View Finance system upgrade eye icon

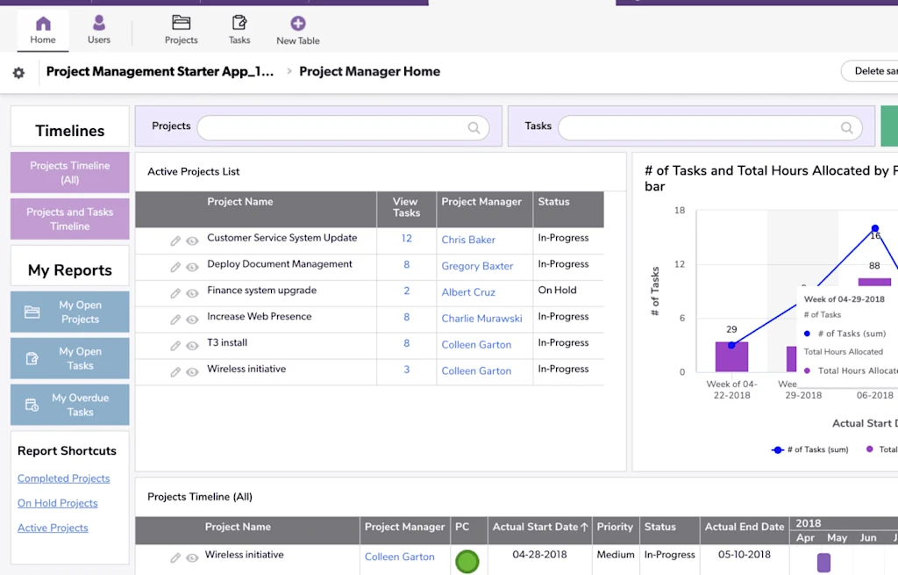coord(192,293)
